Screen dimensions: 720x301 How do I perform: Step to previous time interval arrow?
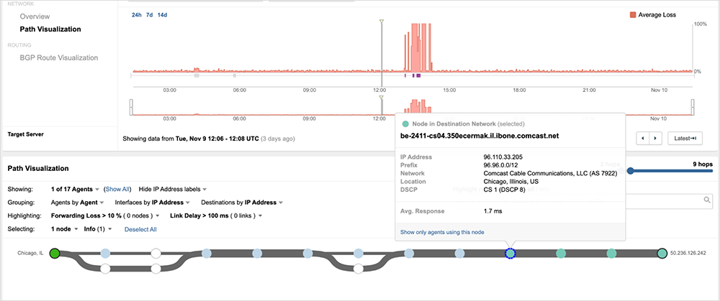click(642, 138)
